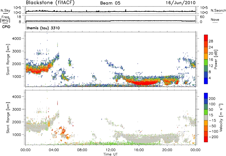226x156 pixels.
Task: Click the 'CPID' label
Action: tap(6, 27)
